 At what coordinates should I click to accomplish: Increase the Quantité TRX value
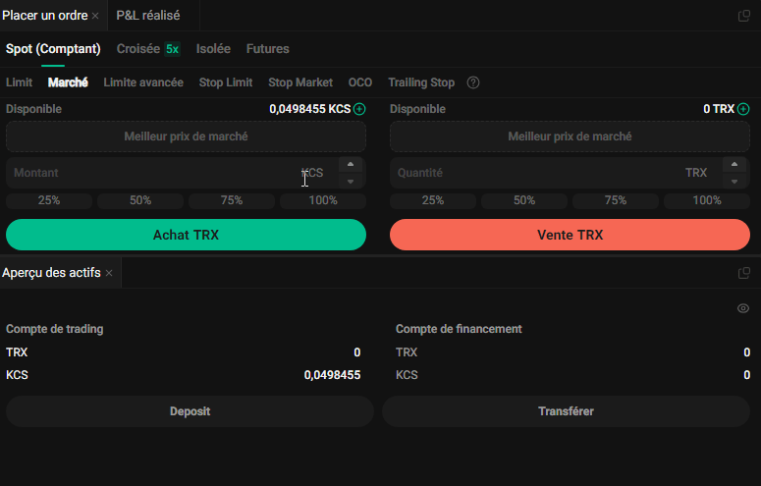(x=734, y=165)
